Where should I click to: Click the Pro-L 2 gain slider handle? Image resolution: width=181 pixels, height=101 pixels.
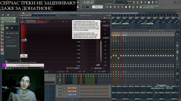click(x=24, y=40)
